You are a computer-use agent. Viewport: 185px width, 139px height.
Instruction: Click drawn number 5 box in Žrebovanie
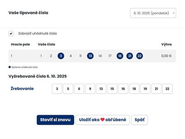coord(68,89)
